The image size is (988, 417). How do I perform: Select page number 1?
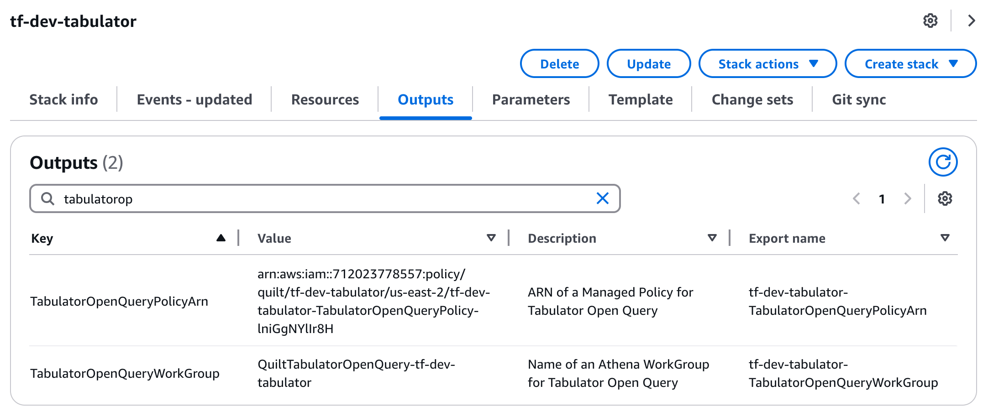pos(882,199)
